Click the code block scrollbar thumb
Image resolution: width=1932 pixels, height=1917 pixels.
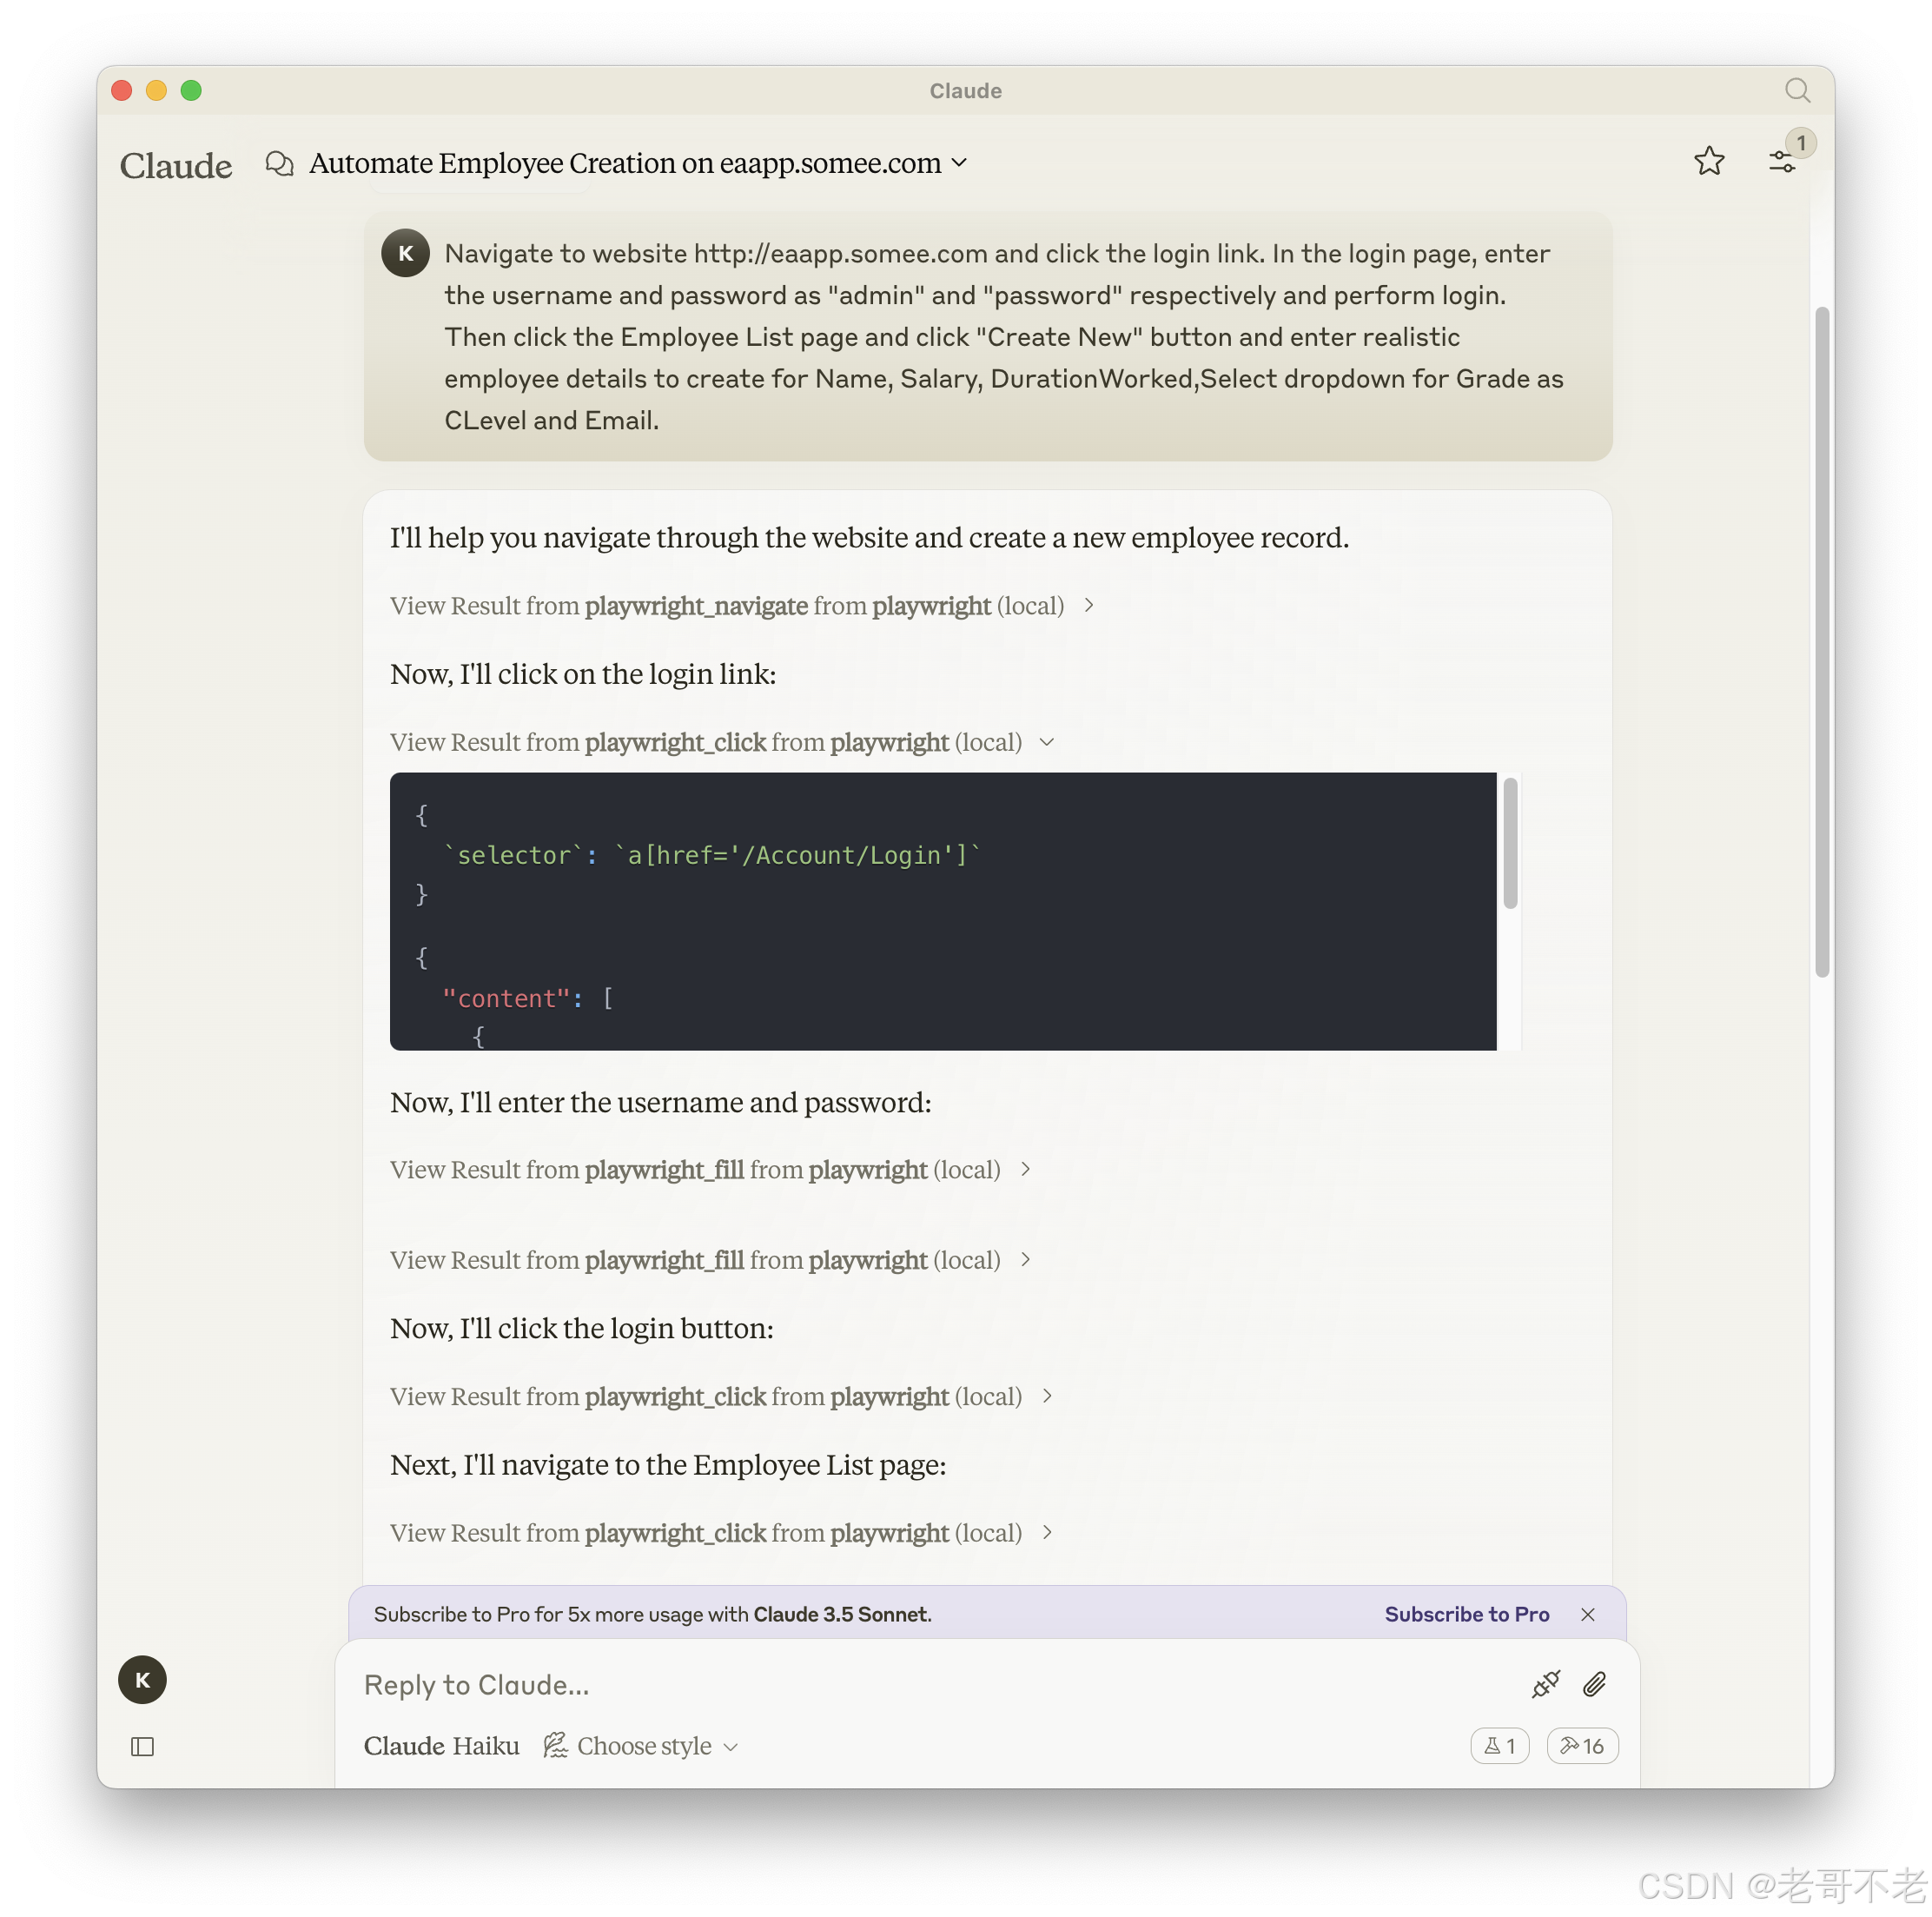[x=1510, y=844]
